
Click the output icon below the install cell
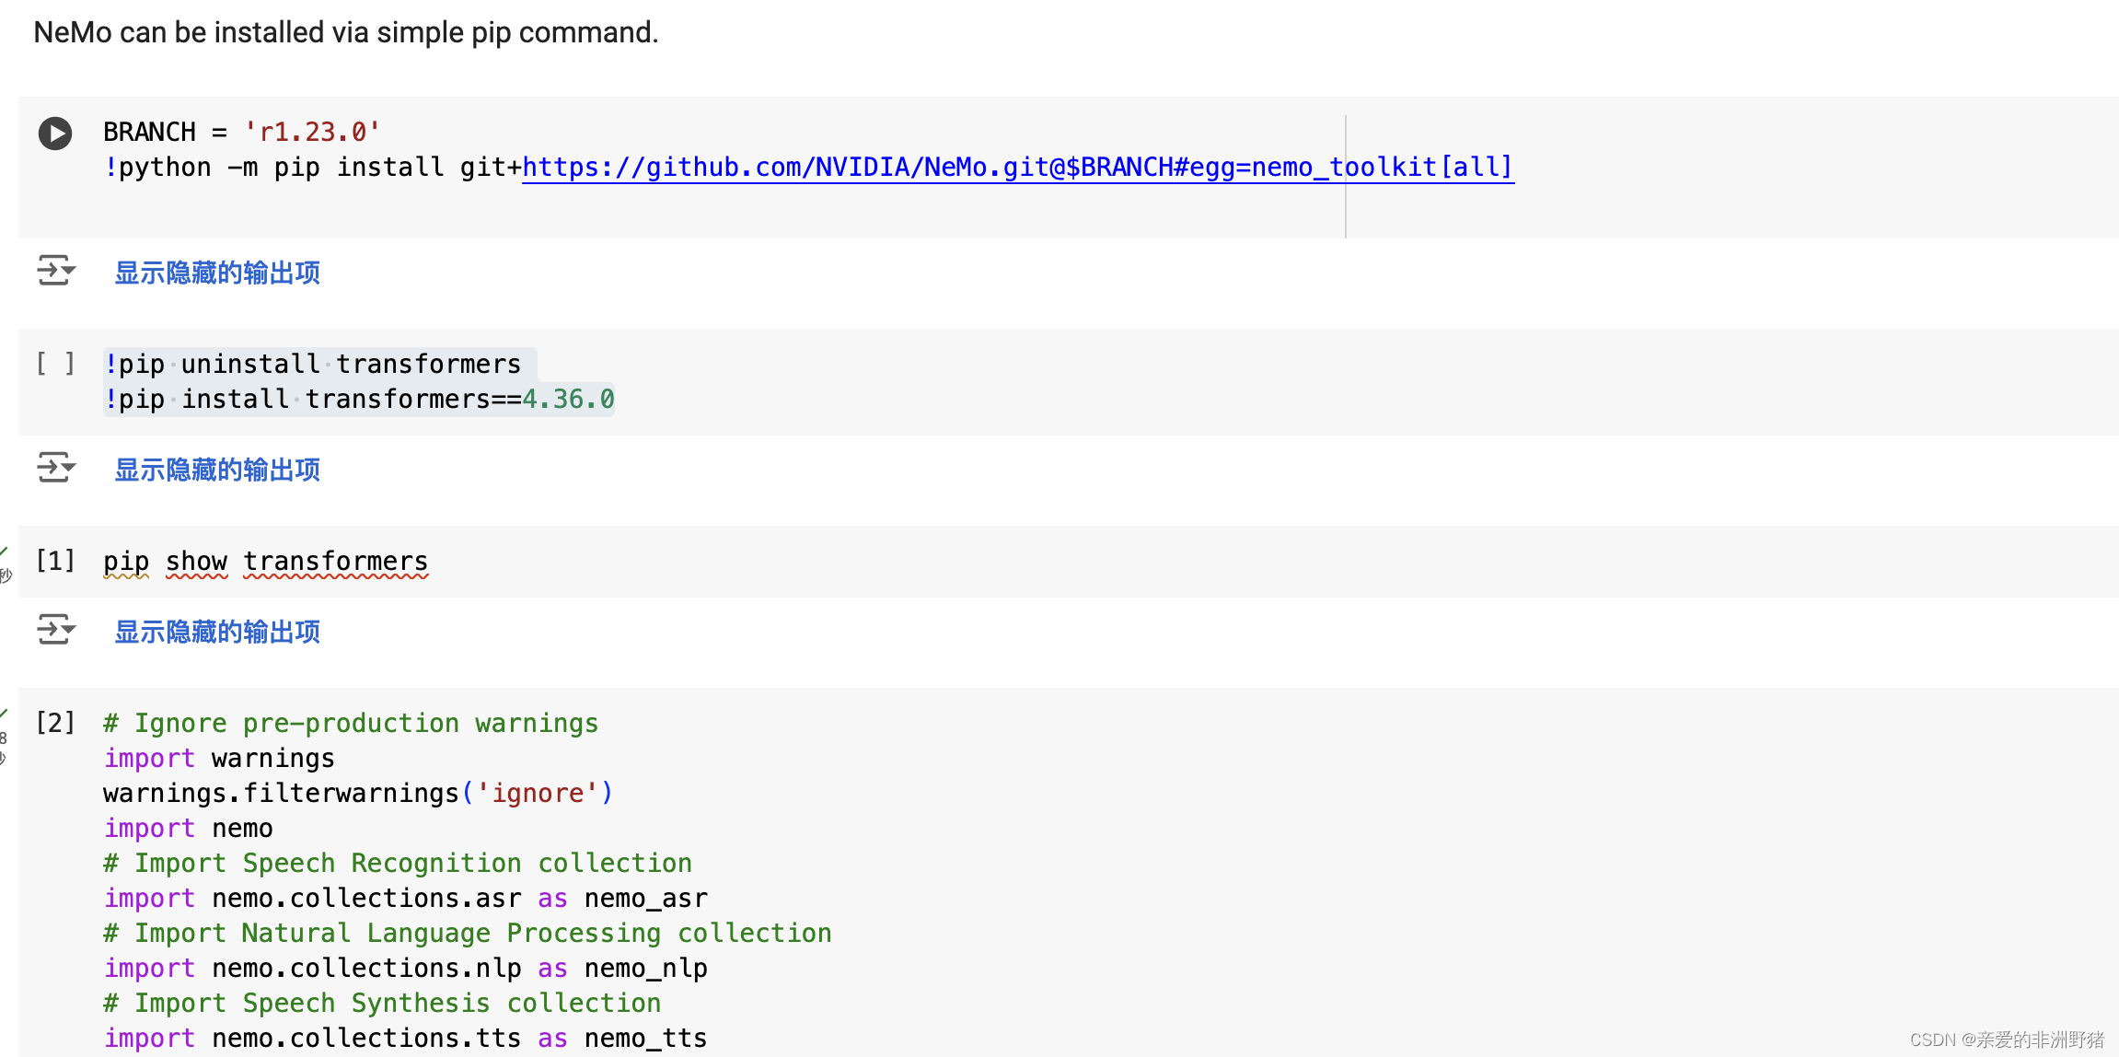tap(55, 271)
